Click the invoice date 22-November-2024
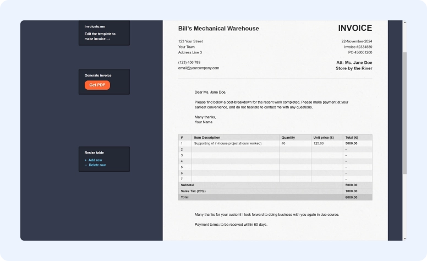The width and height of the screenshot is (427, 261). tap(357, 41)
